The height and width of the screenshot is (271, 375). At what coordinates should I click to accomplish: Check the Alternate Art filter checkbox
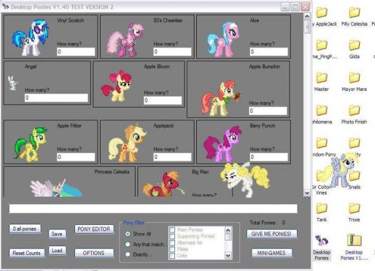point(172,242)
